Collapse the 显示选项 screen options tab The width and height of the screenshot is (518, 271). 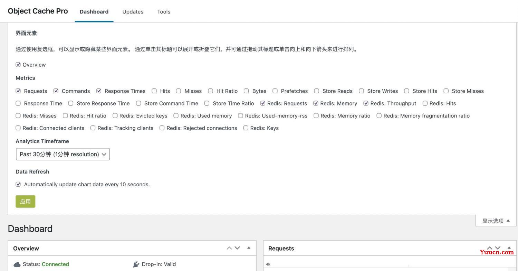(496, 221)
